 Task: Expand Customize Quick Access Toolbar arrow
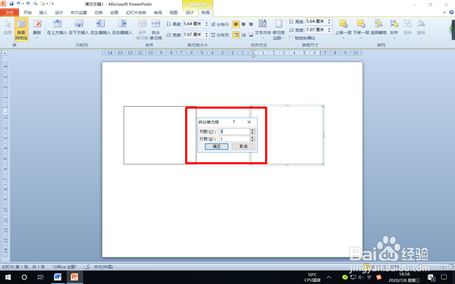coord(53,4)
